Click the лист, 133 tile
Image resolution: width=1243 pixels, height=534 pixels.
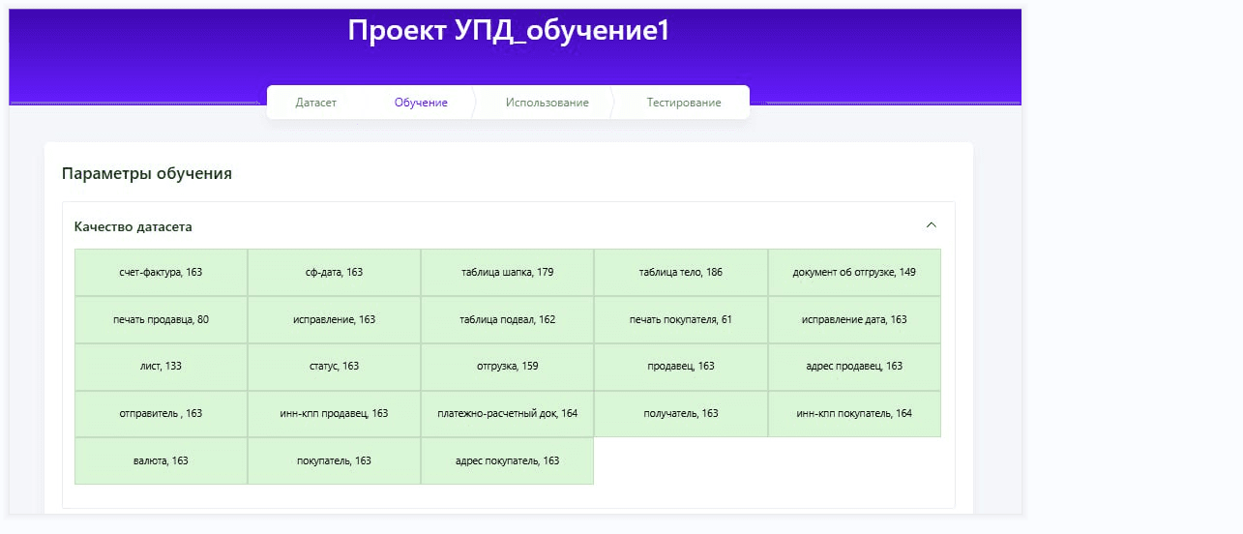point(161,367)
